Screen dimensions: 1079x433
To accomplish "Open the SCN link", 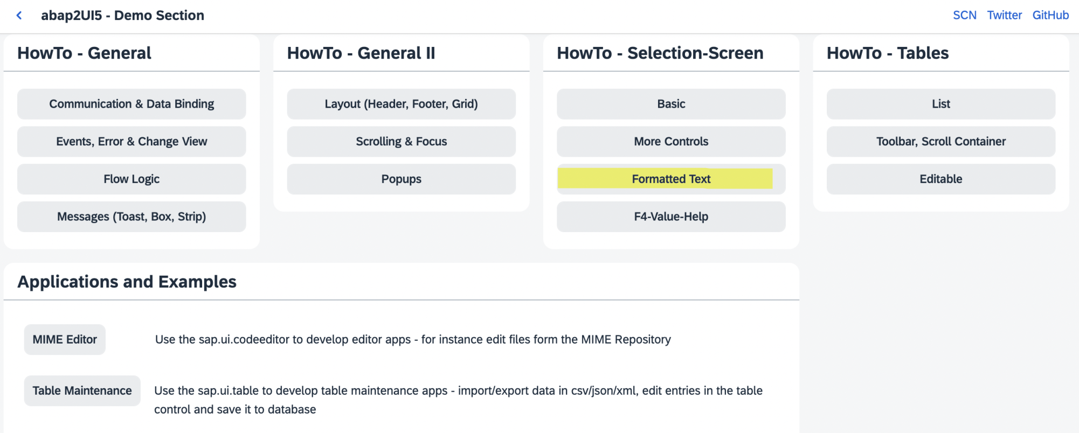I will (964, 15).
